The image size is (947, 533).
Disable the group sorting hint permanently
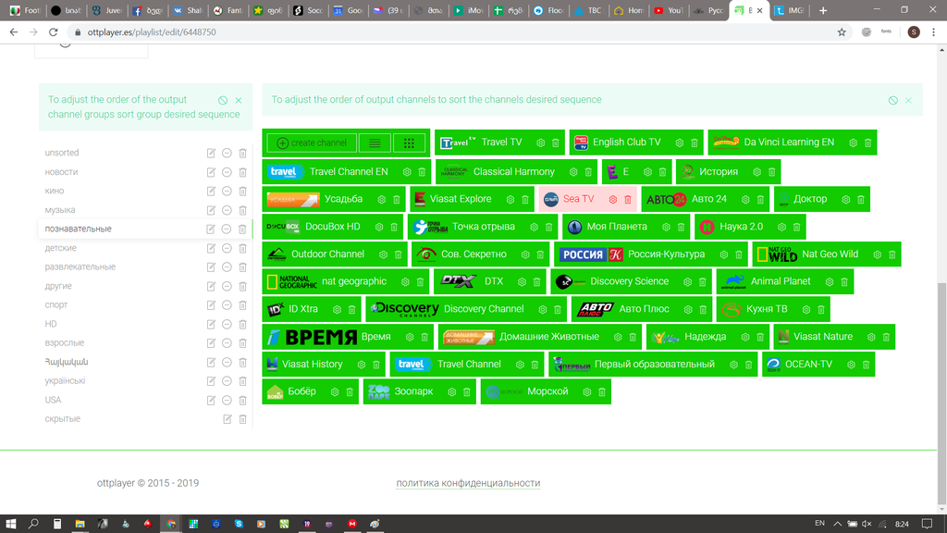pos(223,100)
